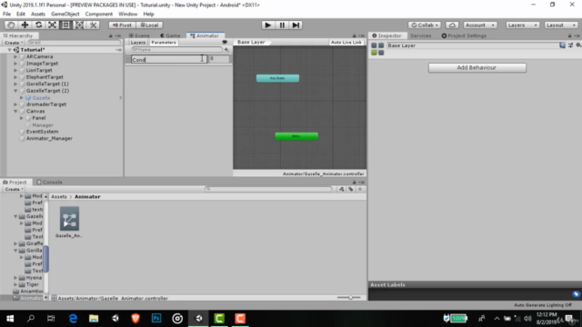Open the Layout dropdown
The width and height of the screenshot is (582, 327).
[560, 25]
